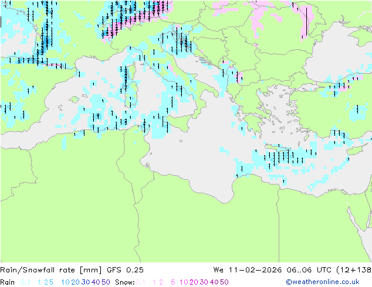Select the snow legend value 50
Image resolution: width=372 pixels, height=287 pixels.
click(224, 282)
